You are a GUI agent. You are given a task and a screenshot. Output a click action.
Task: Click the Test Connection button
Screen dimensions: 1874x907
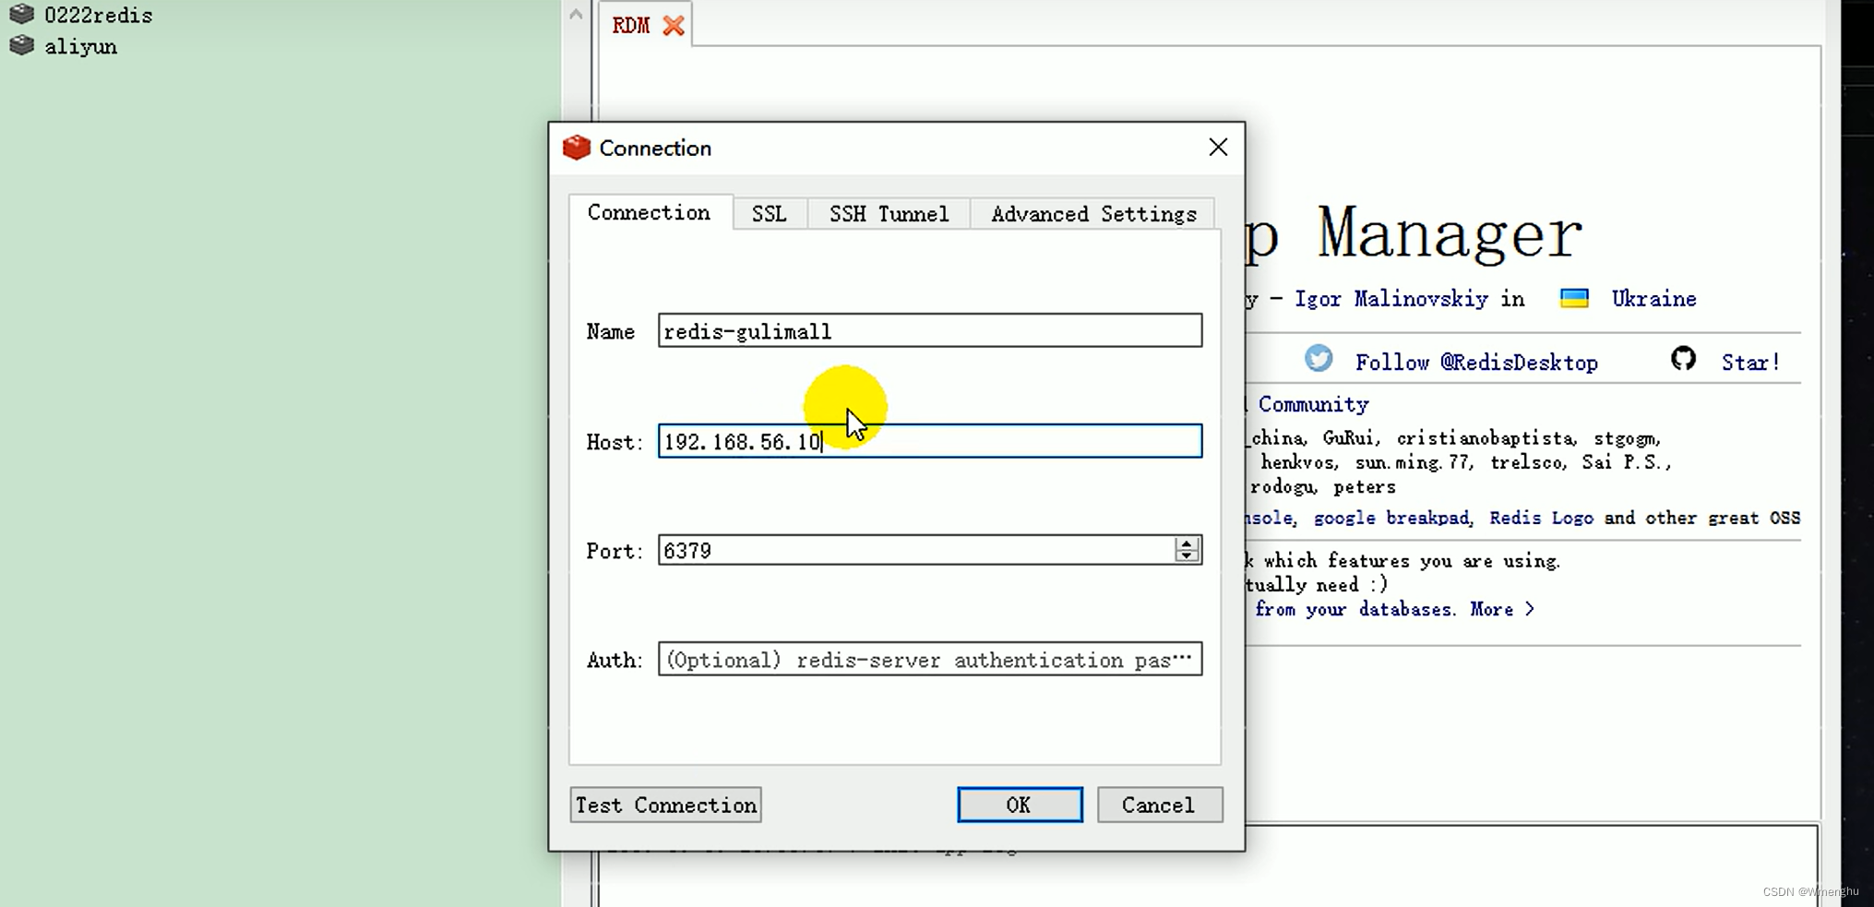tap(665, 805)
